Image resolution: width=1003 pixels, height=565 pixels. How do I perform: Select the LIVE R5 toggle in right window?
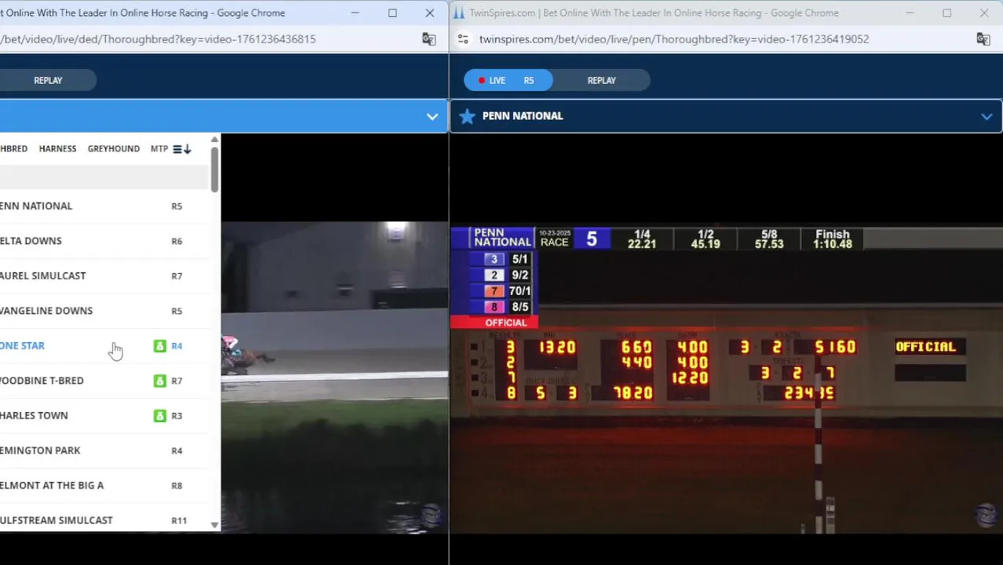[508, 80]
